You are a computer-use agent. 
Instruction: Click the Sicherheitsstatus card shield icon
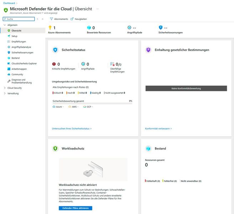[55, 50]
